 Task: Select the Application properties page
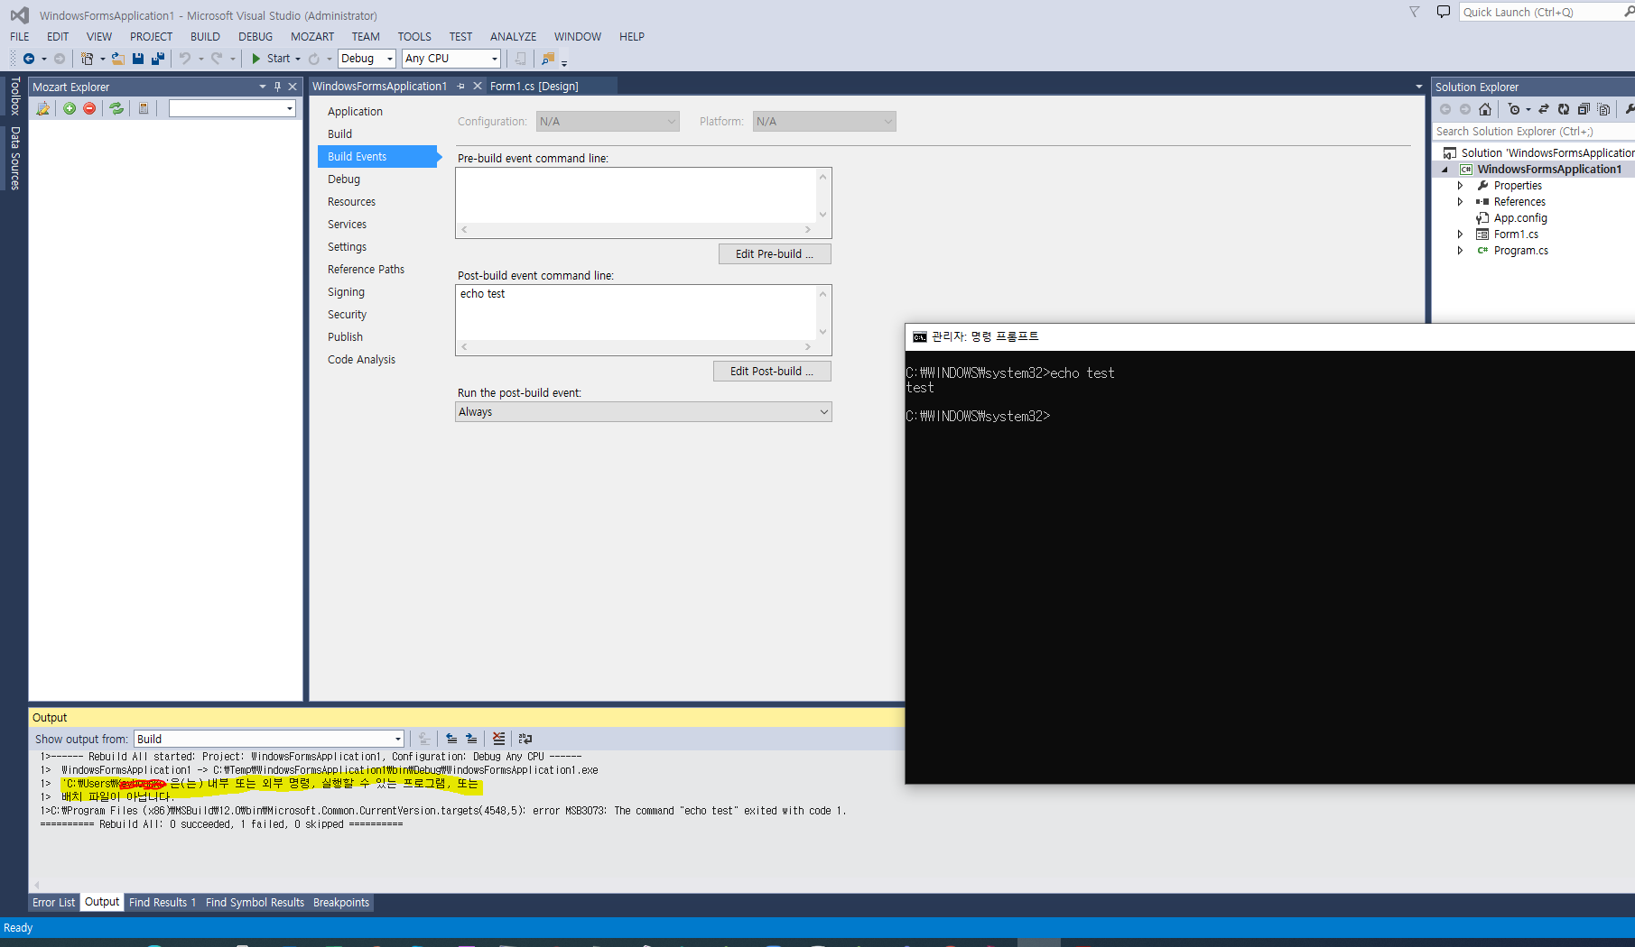pyautogui.click(x=355, y=112)
